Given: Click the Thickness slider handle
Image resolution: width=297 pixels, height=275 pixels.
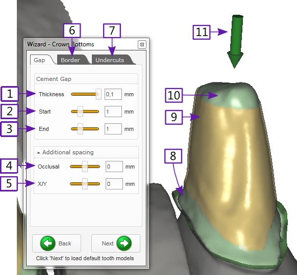Looking at the screenshot, I should (x=98, y=94).
